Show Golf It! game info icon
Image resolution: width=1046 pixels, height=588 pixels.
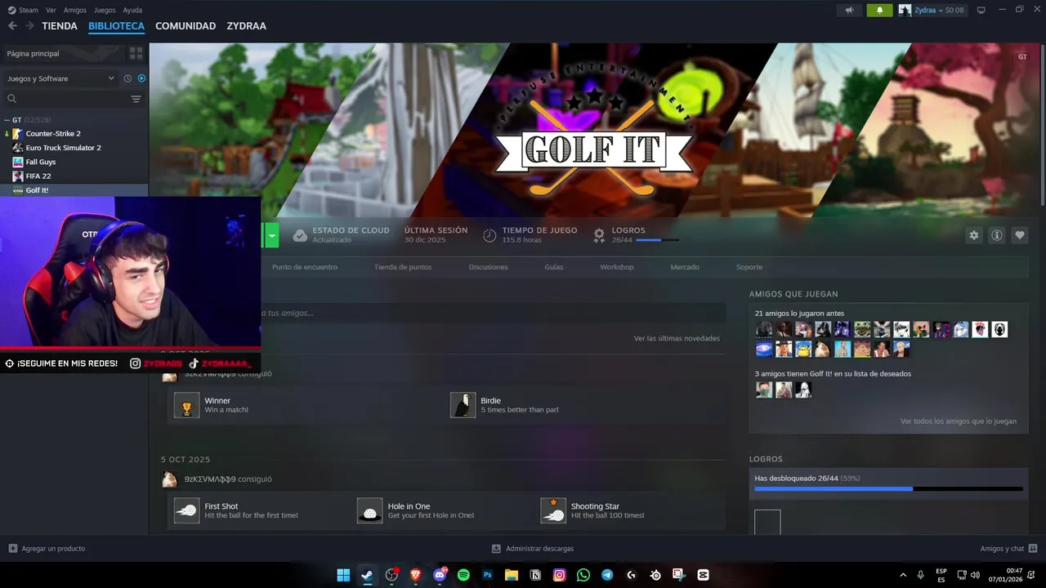tap(997, 235)
